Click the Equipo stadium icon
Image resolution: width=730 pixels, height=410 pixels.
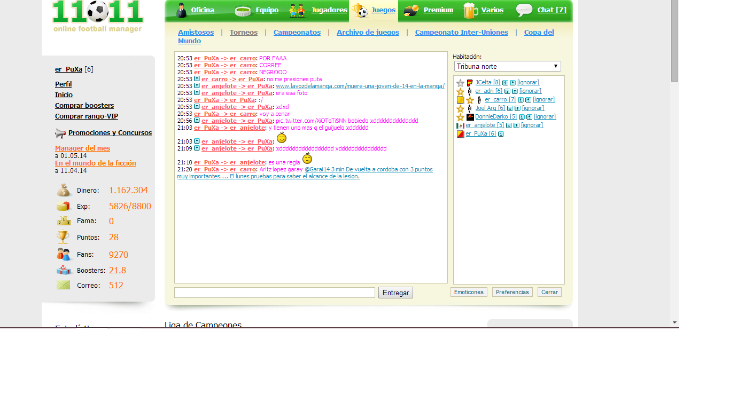click(243, 10)
